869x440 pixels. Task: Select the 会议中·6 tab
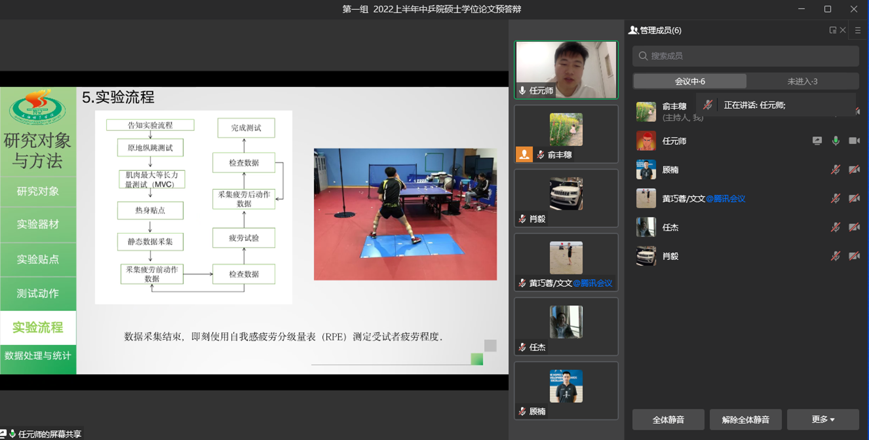(689, 81)
